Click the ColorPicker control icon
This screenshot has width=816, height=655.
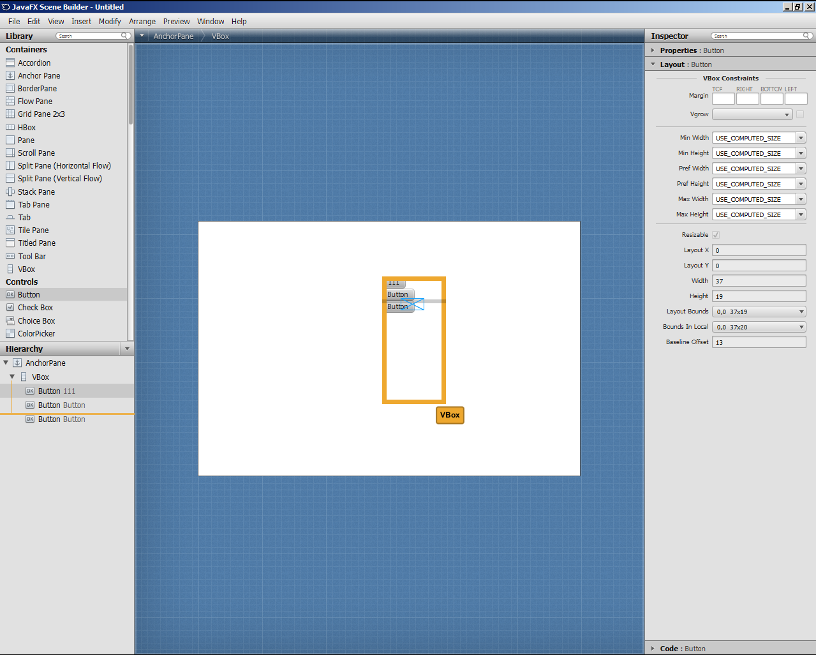tap(10, 333)
